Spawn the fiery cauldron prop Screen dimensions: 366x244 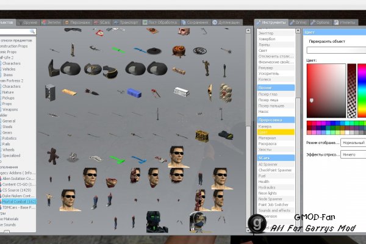click(179, 51)
